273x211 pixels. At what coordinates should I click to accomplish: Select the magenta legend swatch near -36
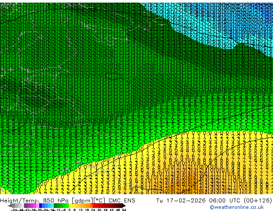tap(34, 205)
